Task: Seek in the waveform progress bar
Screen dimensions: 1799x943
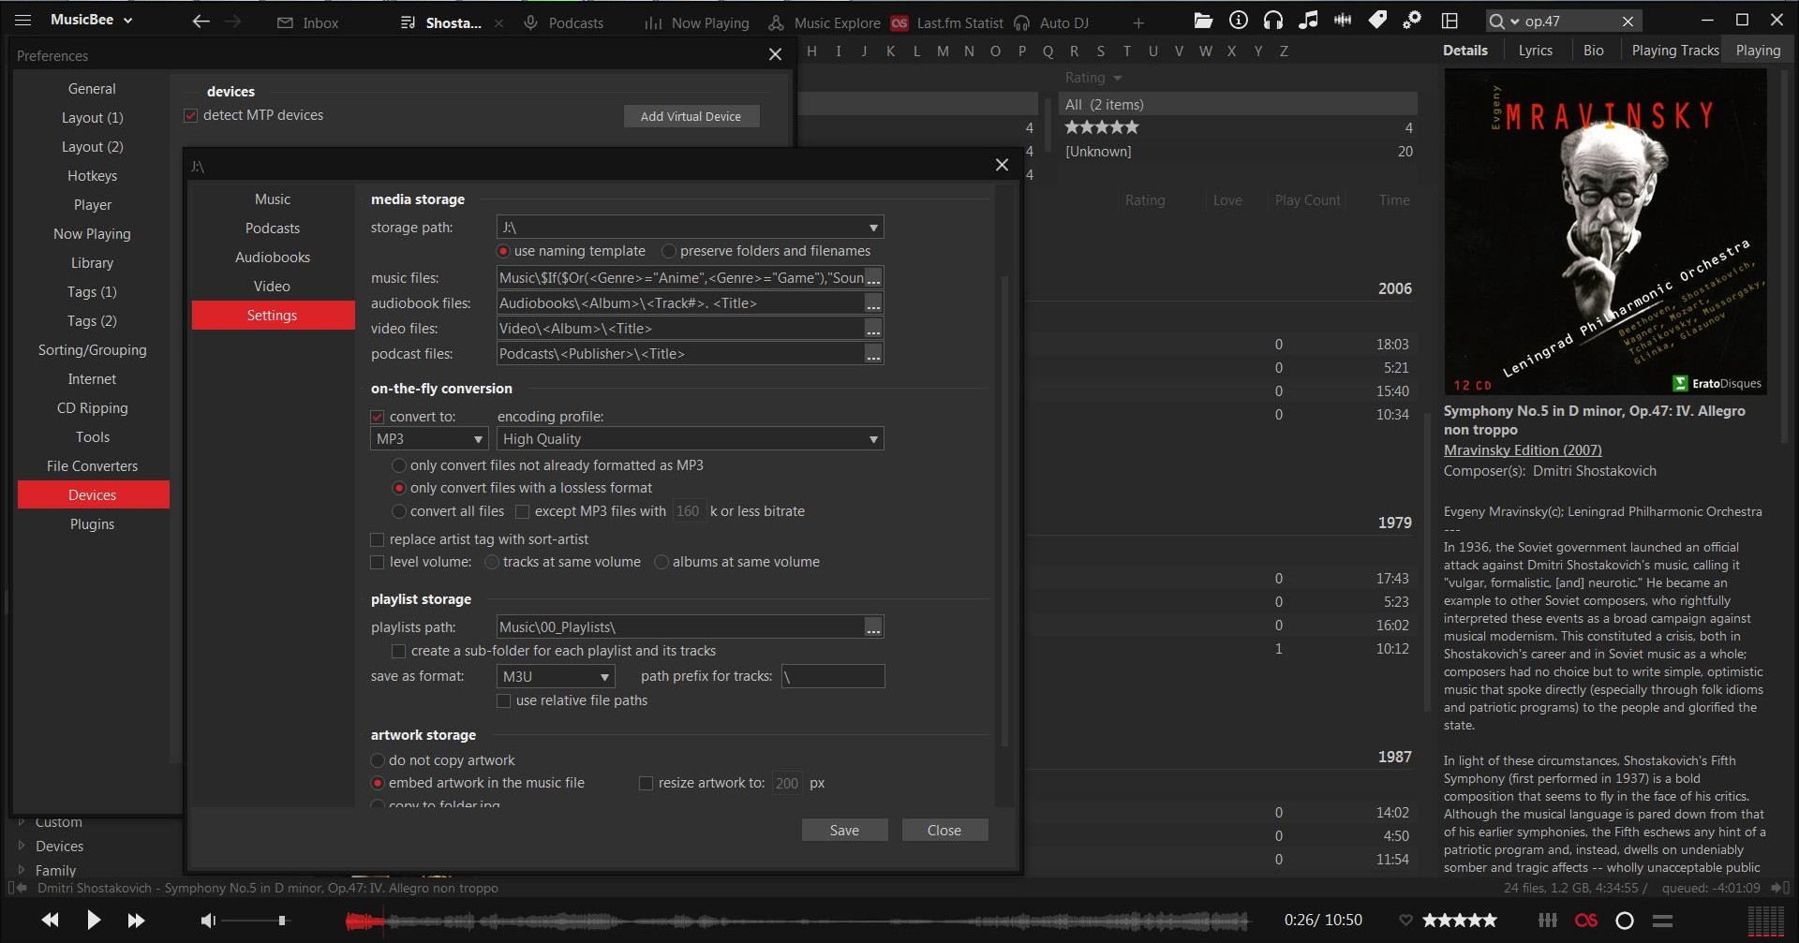Action: click(796, 921)
